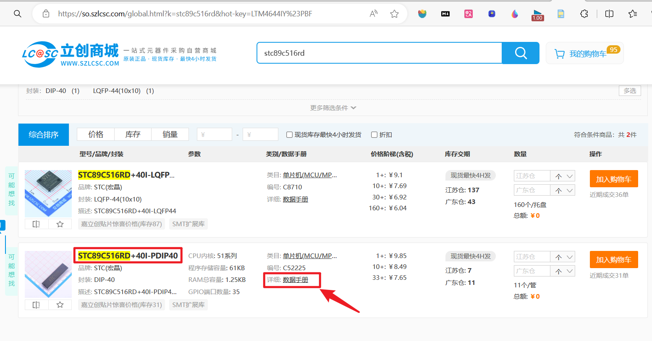This screenshot has width=652, height=341.
Task: Open the Markdown extension icon
Action: point(445,14)
